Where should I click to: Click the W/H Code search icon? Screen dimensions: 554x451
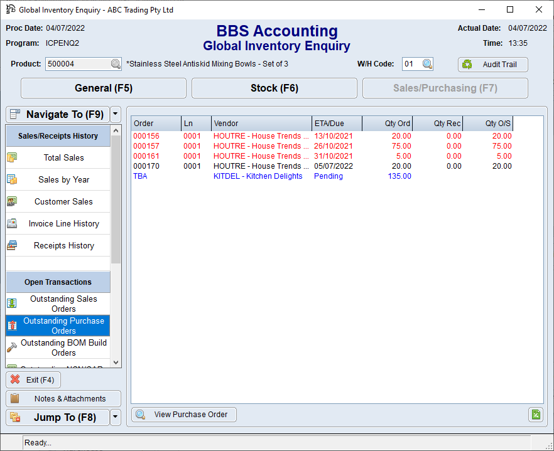427,64
